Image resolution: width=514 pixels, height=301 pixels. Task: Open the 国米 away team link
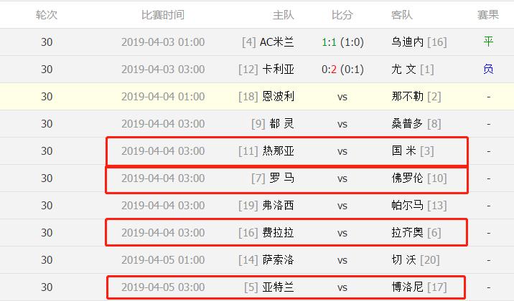tap(405, 151)
